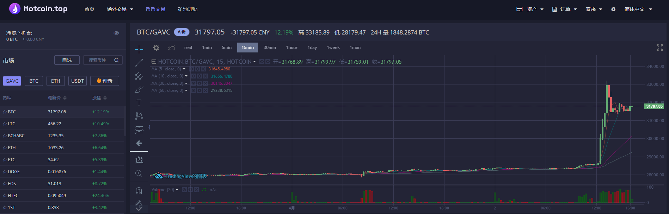The height and width of the screenshot is (214, 669).
Task: Hide the Volume indicator
Action: click(184, 190)
